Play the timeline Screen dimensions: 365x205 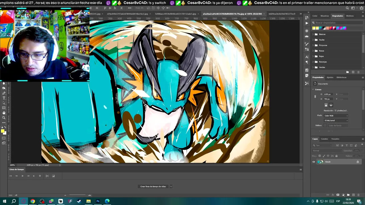pos(23,176)
